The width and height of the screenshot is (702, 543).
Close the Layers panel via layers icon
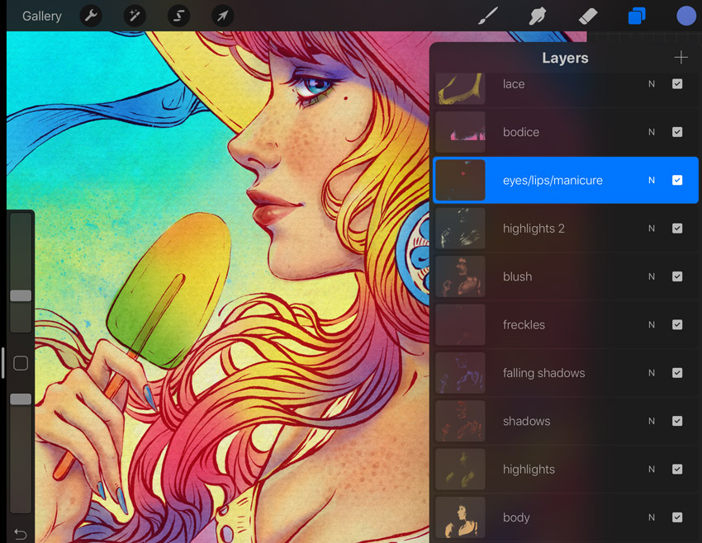[637, 17]
